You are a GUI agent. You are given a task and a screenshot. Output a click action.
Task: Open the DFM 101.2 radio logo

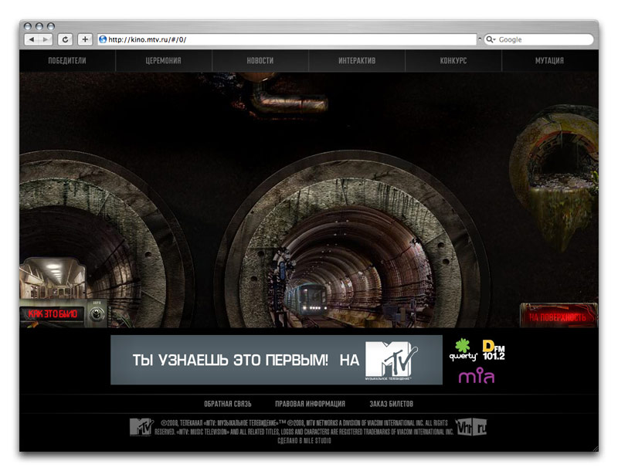(494, 350)
